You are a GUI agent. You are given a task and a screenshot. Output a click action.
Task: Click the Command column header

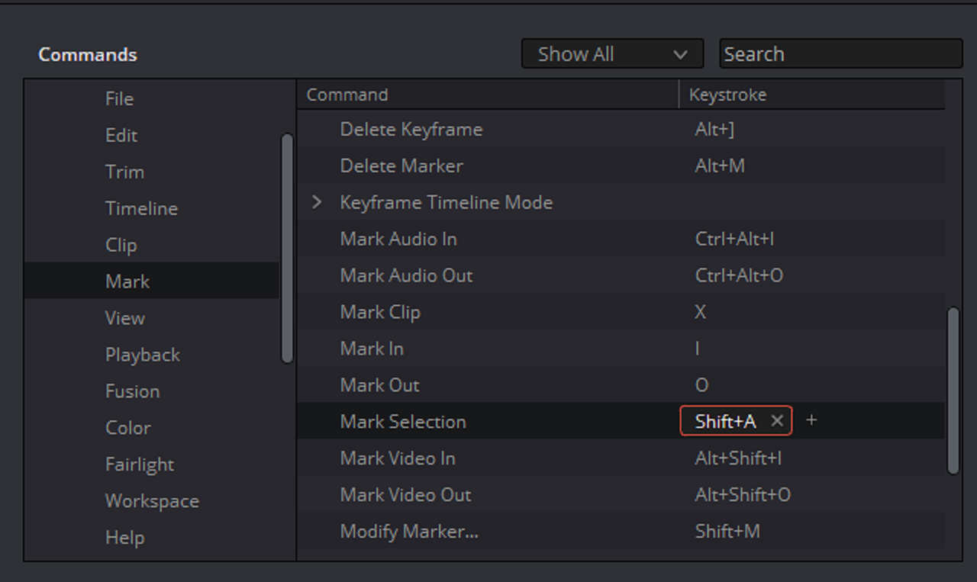[488, 95]
